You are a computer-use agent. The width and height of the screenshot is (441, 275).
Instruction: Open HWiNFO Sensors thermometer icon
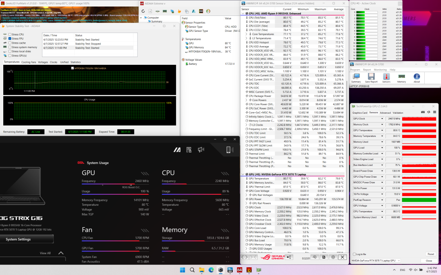tap(386, 78)
